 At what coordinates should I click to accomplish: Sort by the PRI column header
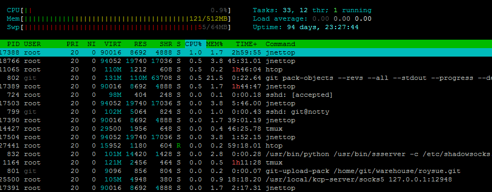(x=73, y=44)
